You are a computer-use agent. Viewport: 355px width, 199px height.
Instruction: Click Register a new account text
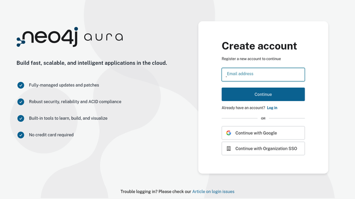point(251,59)
